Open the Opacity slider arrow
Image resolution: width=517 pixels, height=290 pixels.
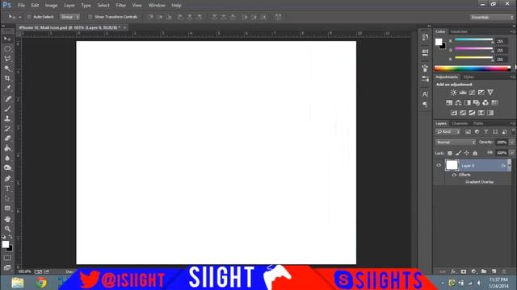(511, 143)
